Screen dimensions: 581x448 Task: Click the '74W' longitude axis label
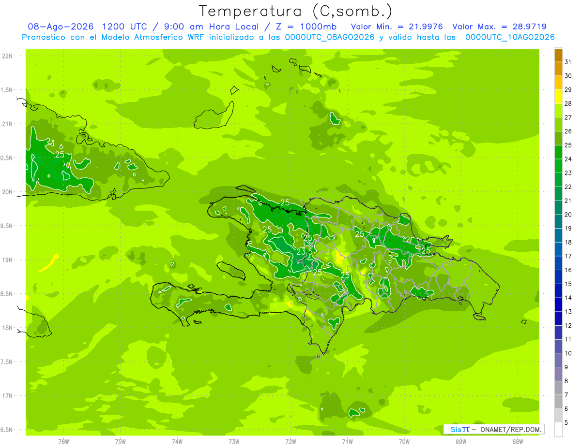(x=177, y=442)
